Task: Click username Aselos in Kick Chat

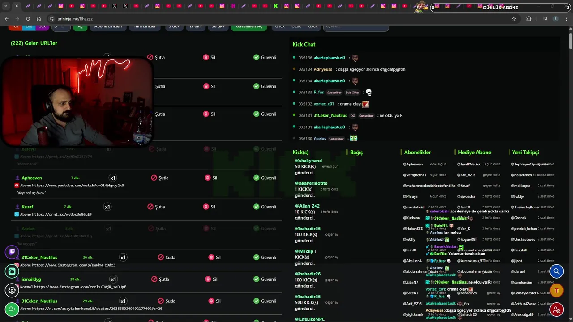Action: (x=320, y=139)
